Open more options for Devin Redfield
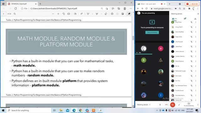The height and width of the screenshot is (113, 201). pos(196,32)
